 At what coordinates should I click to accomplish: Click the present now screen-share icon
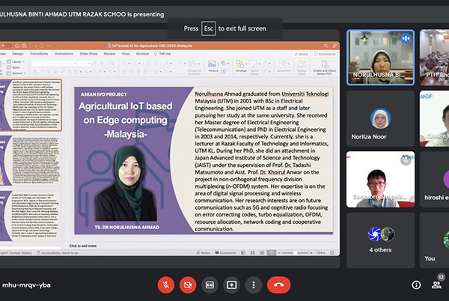coord(232,285)
